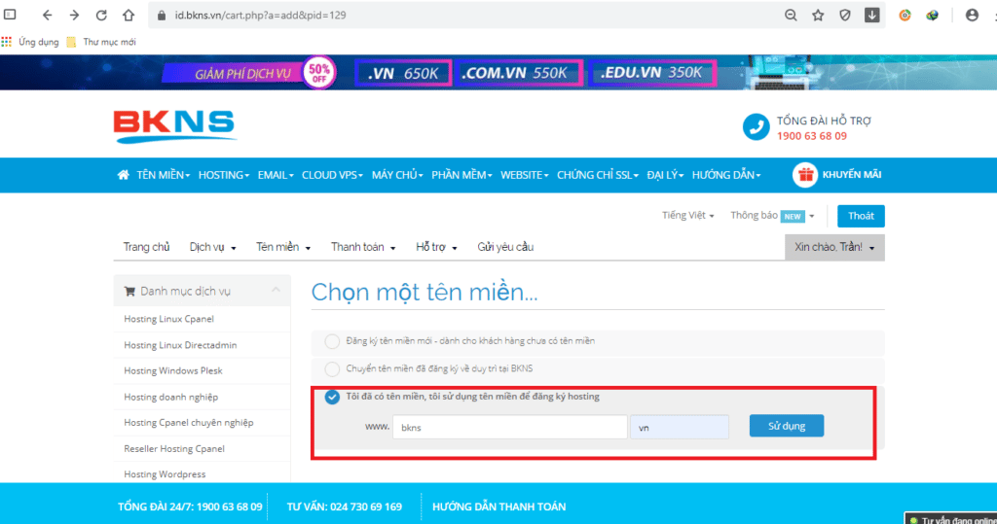The image size is (997, 524).
Task: Collapse the Danh mục dịch vụ panel chevron
Action: tap(276, 291)
